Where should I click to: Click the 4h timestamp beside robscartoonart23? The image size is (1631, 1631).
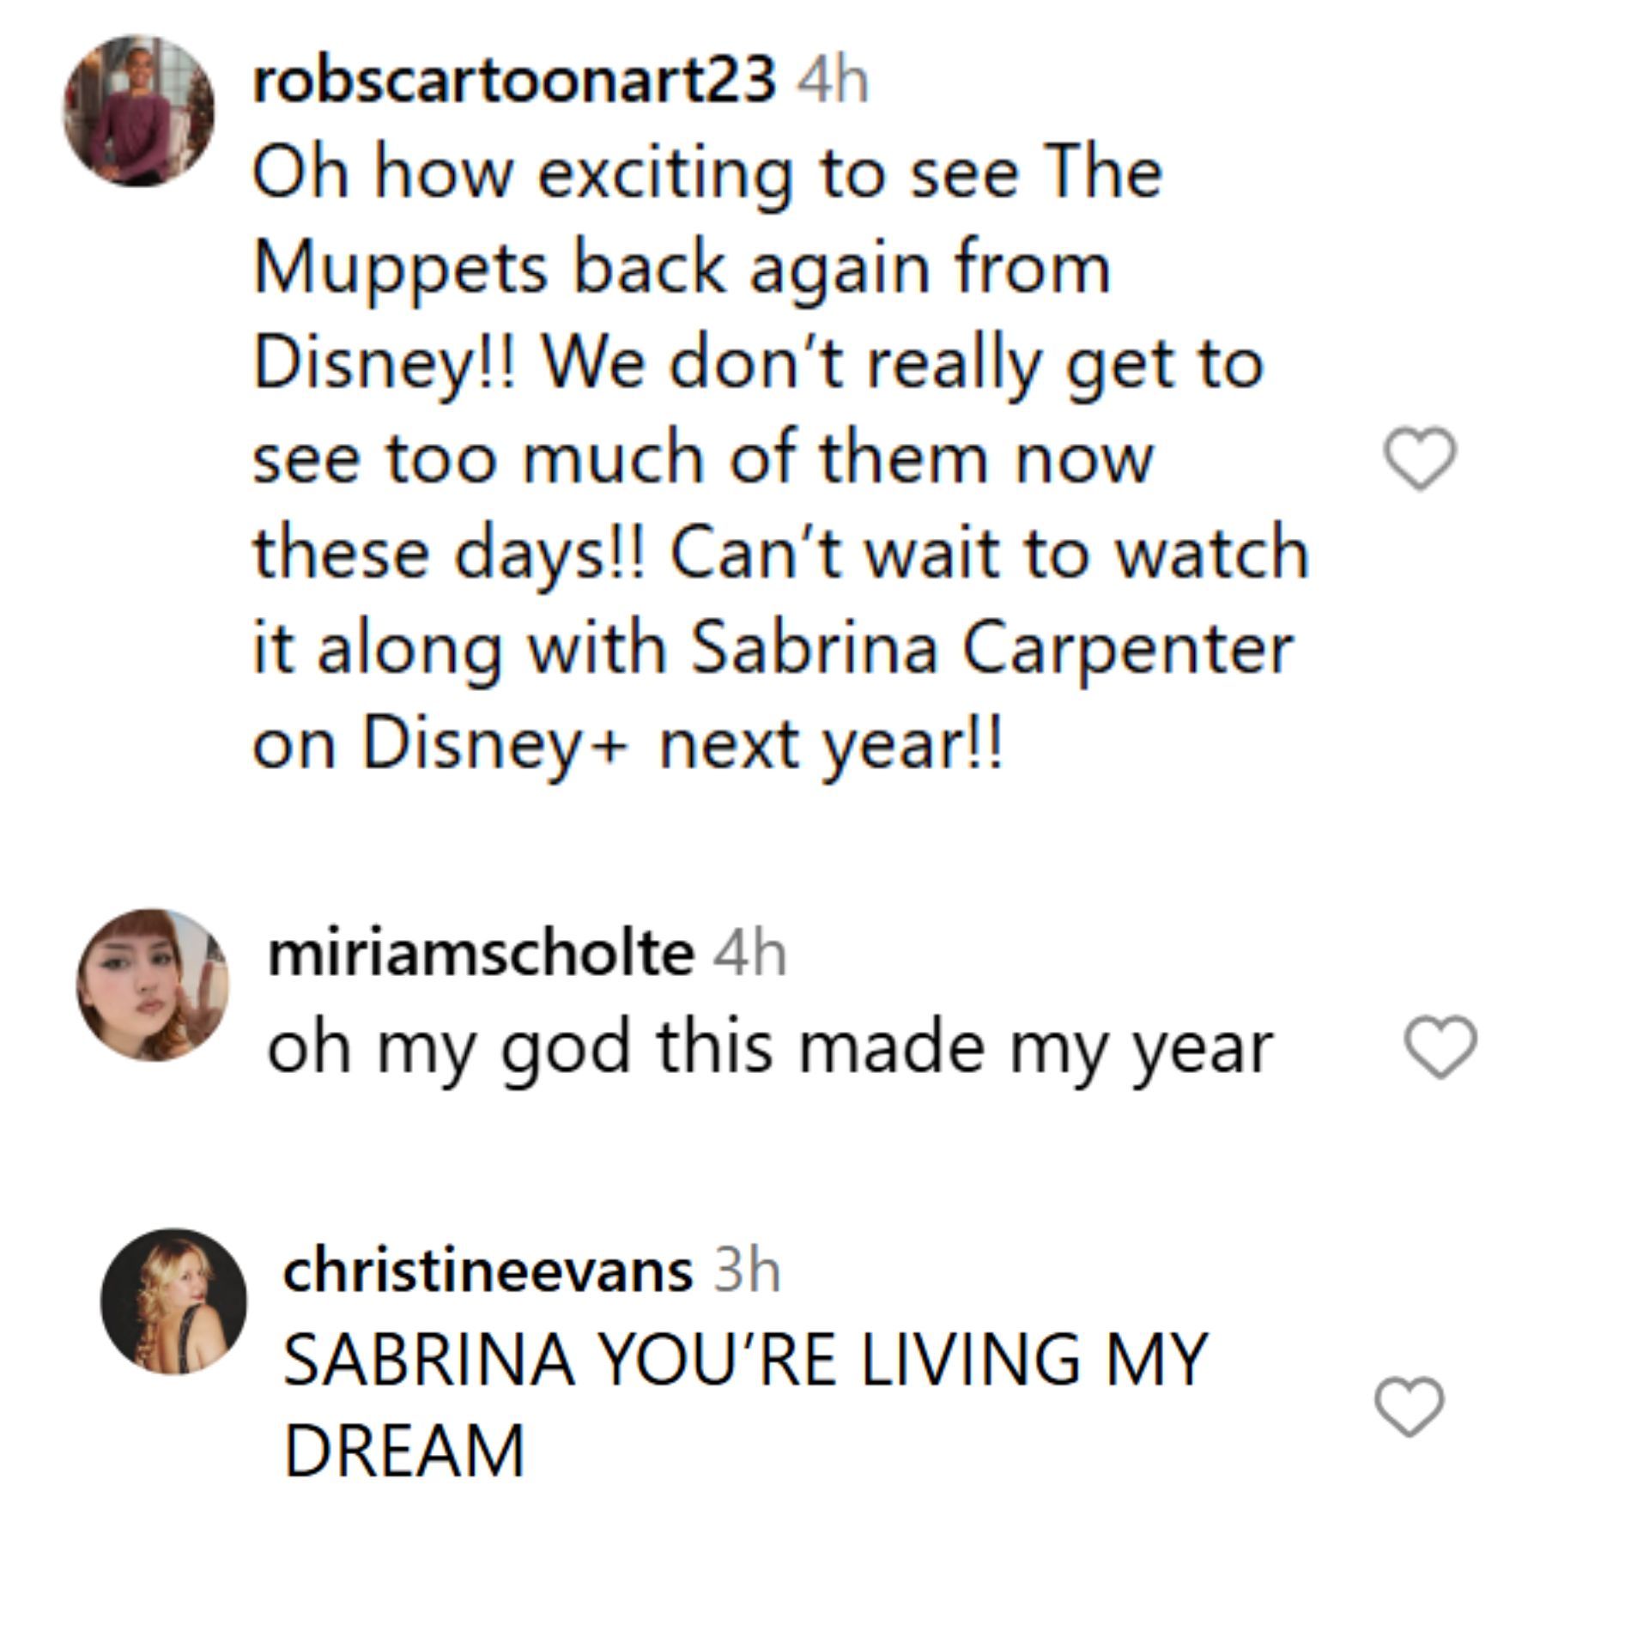[x=833, y=82]
